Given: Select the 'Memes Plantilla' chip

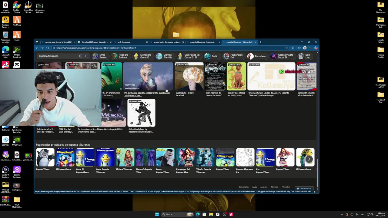Looking at the screenshot, I should coord(164,56).
